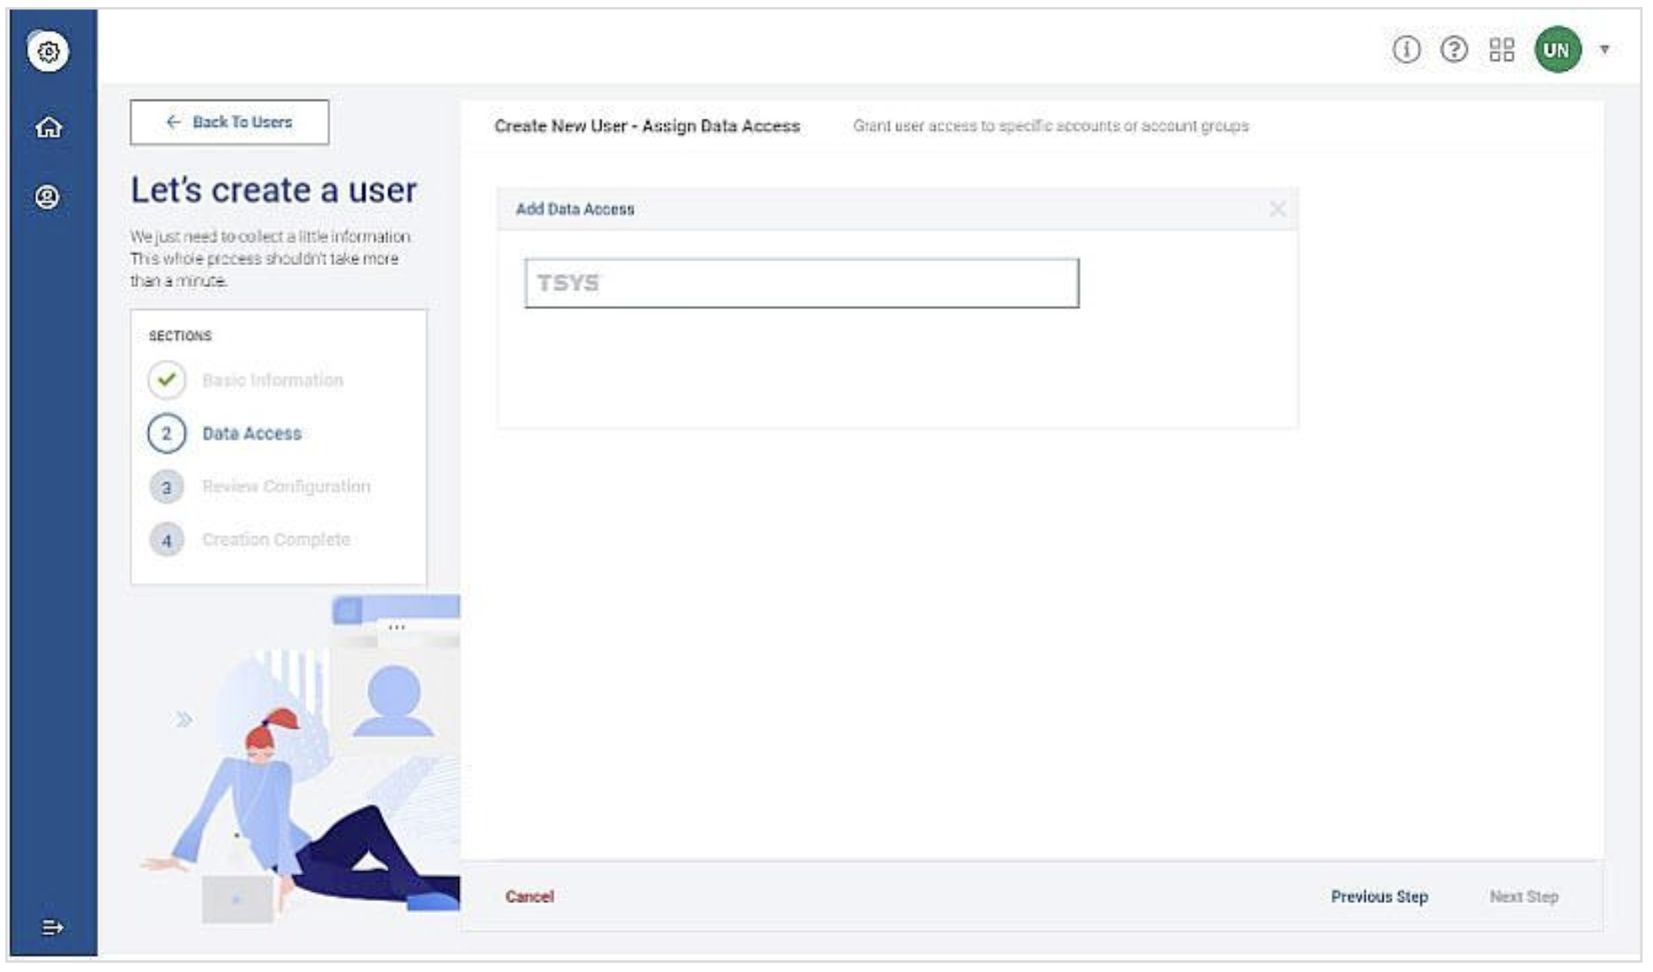Select the Basic Information completed step
The image size is (1653, 972).
(272, 380)
